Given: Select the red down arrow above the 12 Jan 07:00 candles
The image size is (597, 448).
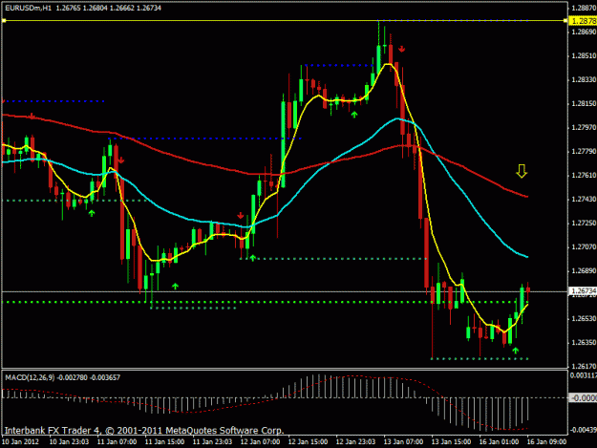Looking at the screenshot, I should 241,216.
